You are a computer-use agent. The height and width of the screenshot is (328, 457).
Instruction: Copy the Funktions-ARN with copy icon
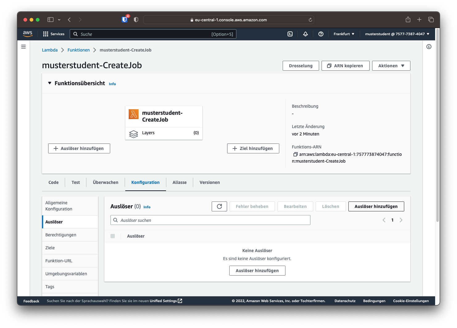(295, 154)
